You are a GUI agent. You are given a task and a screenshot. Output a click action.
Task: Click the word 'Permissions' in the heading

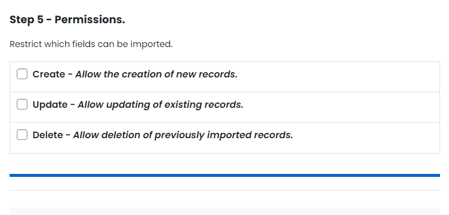[x=88, y=20]
